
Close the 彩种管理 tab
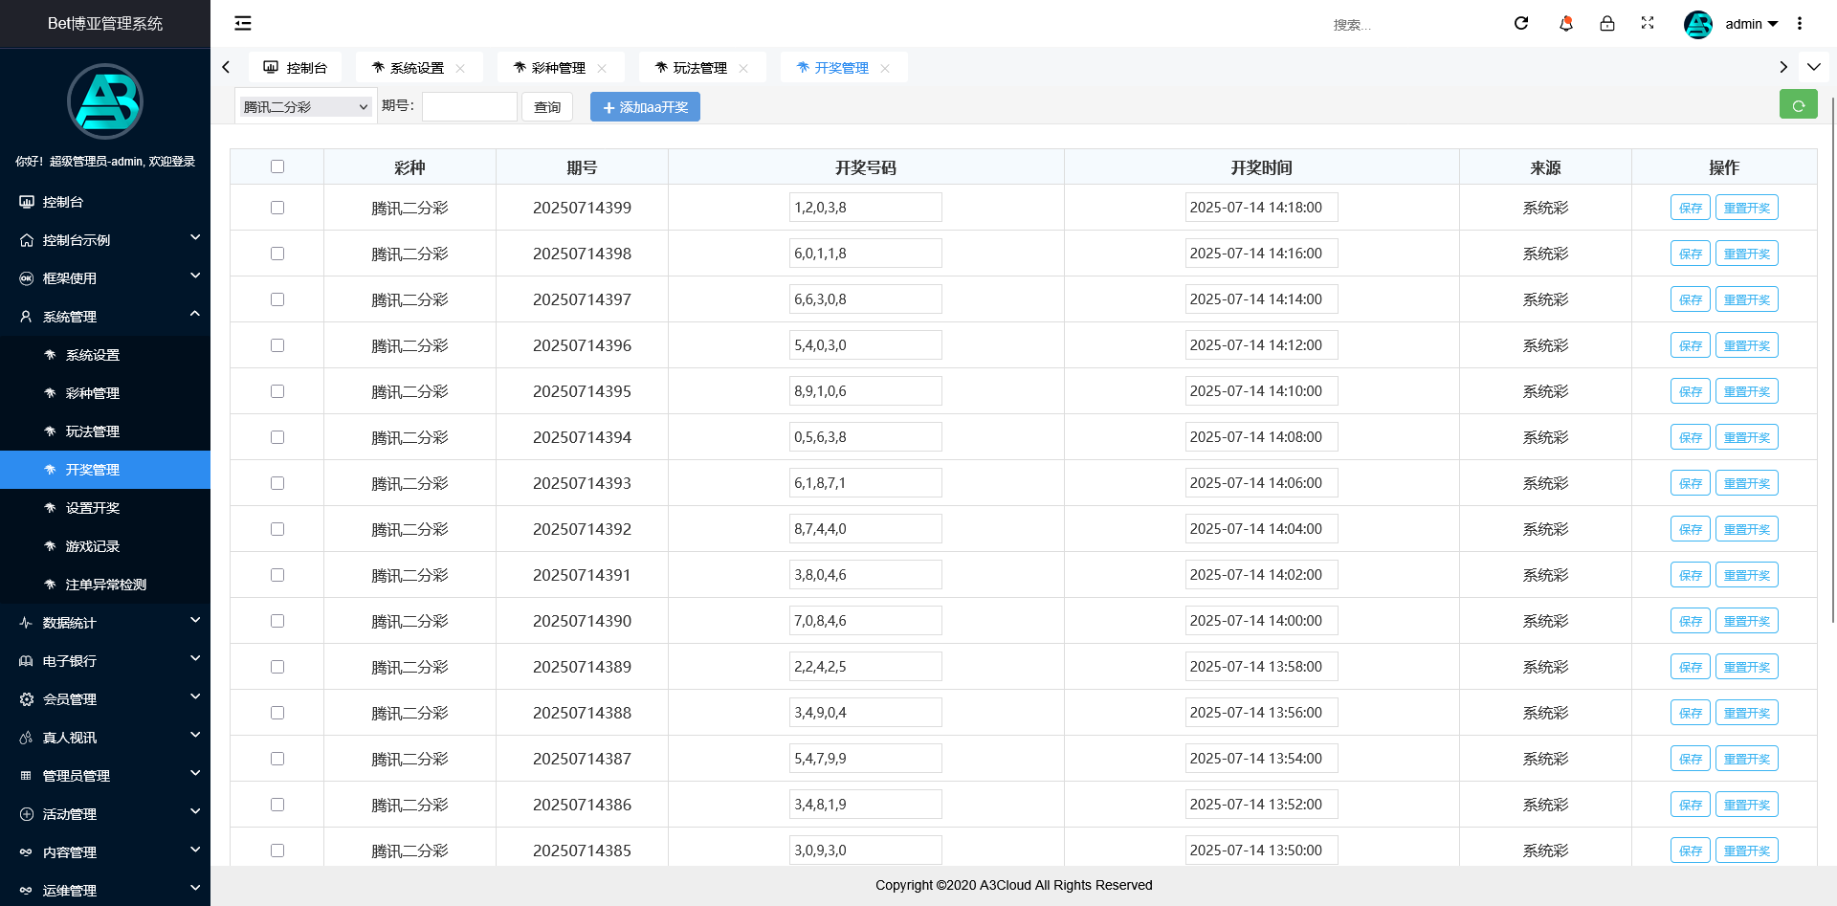coord(602,68)
